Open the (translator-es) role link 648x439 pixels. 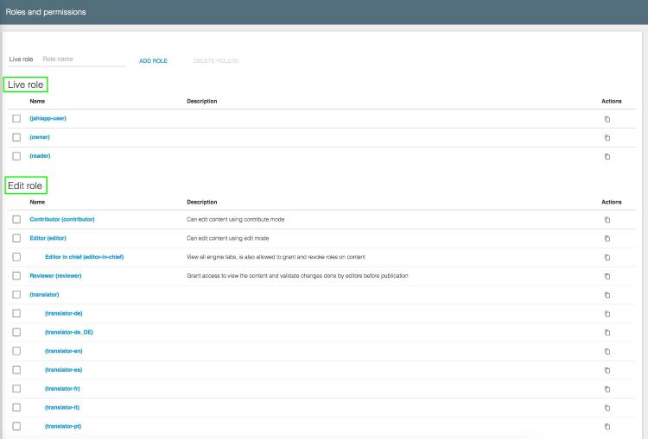[64, 370]
